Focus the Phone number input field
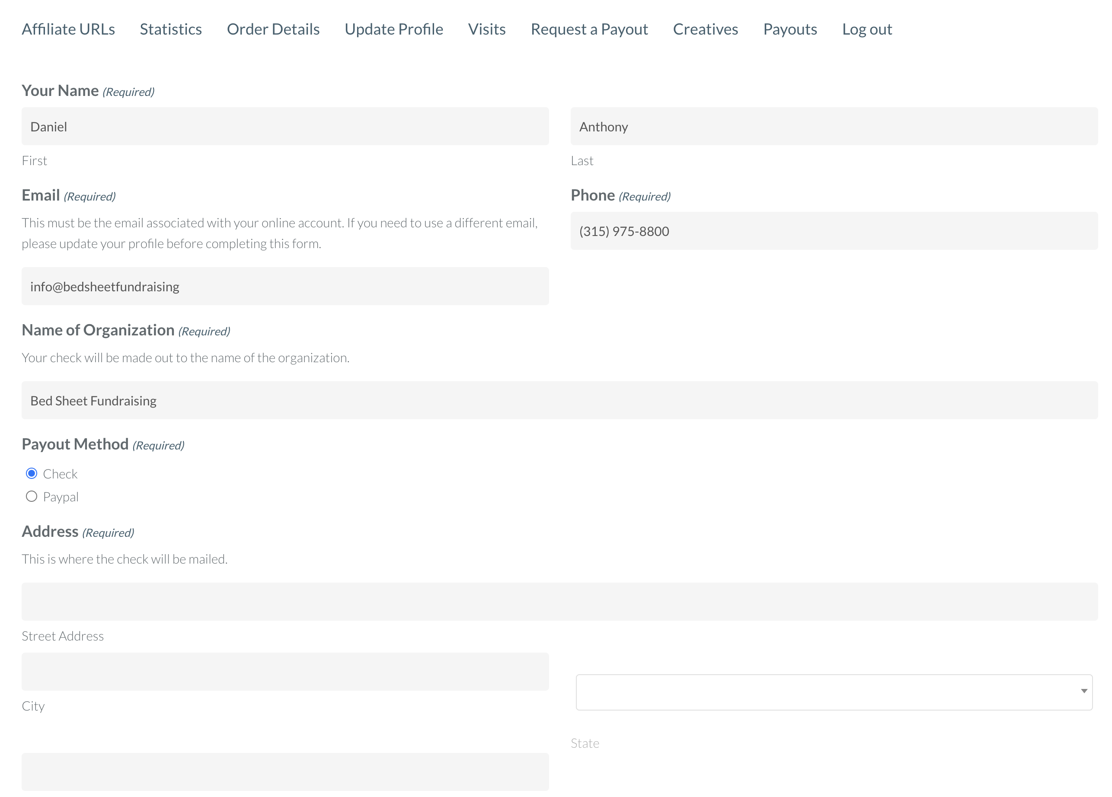 pos(834,231)
